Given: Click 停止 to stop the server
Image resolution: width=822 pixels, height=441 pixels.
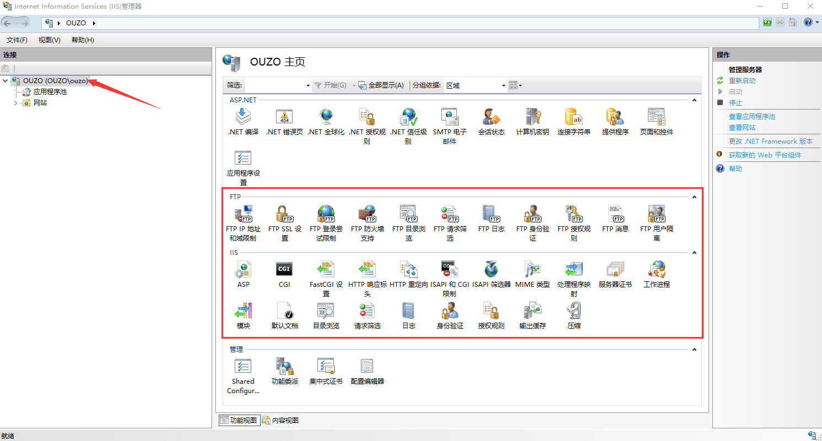Looking at the screenshot, I should point(736,103).
